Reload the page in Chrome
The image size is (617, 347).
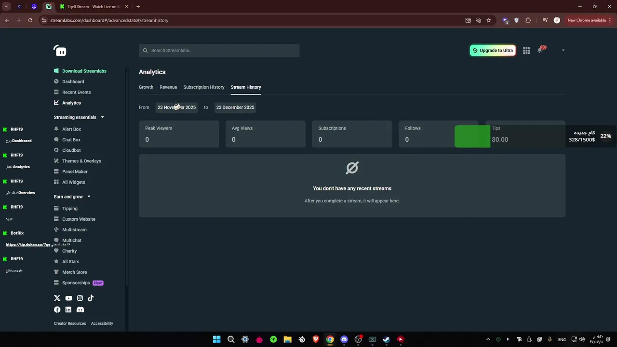tap(30, 20)
